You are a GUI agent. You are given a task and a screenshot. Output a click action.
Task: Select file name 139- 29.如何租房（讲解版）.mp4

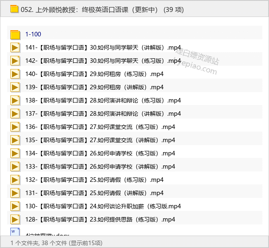click(x=94, y=87)
